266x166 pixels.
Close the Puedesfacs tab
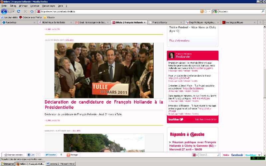click(35, 22)
